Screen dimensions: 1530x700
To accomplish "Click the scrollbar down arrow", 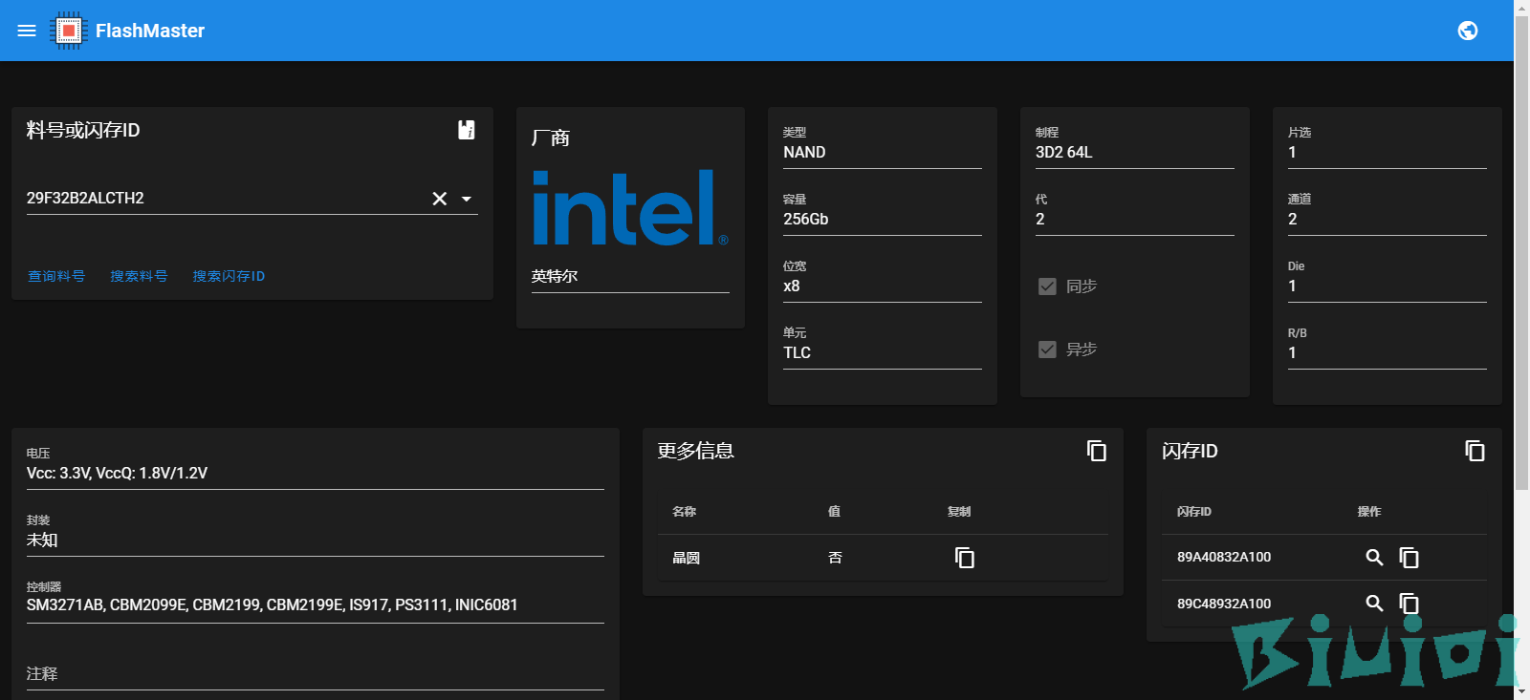I will pyautogui.click(x=1521, y=691).
